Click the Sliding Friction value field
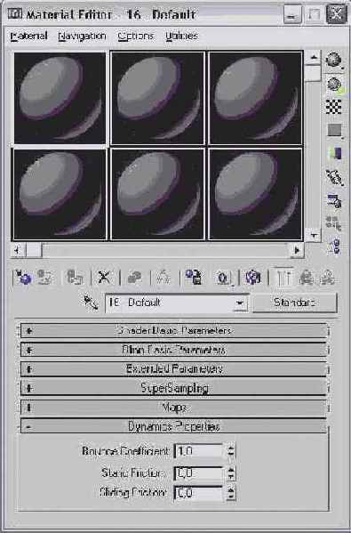 tap(198, 493)
